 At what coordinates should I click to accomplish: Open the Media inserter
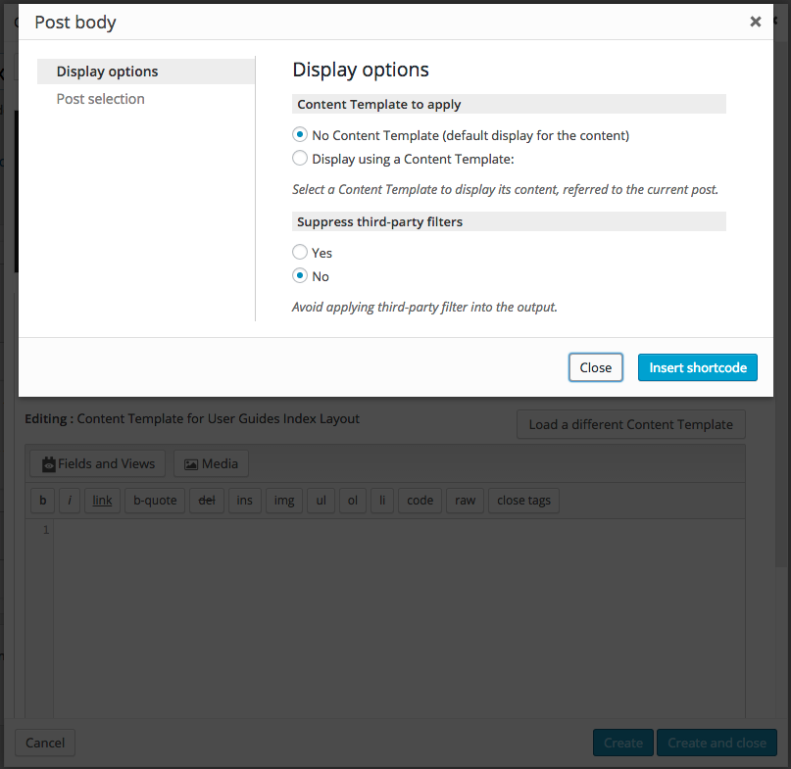pos(210,463)
